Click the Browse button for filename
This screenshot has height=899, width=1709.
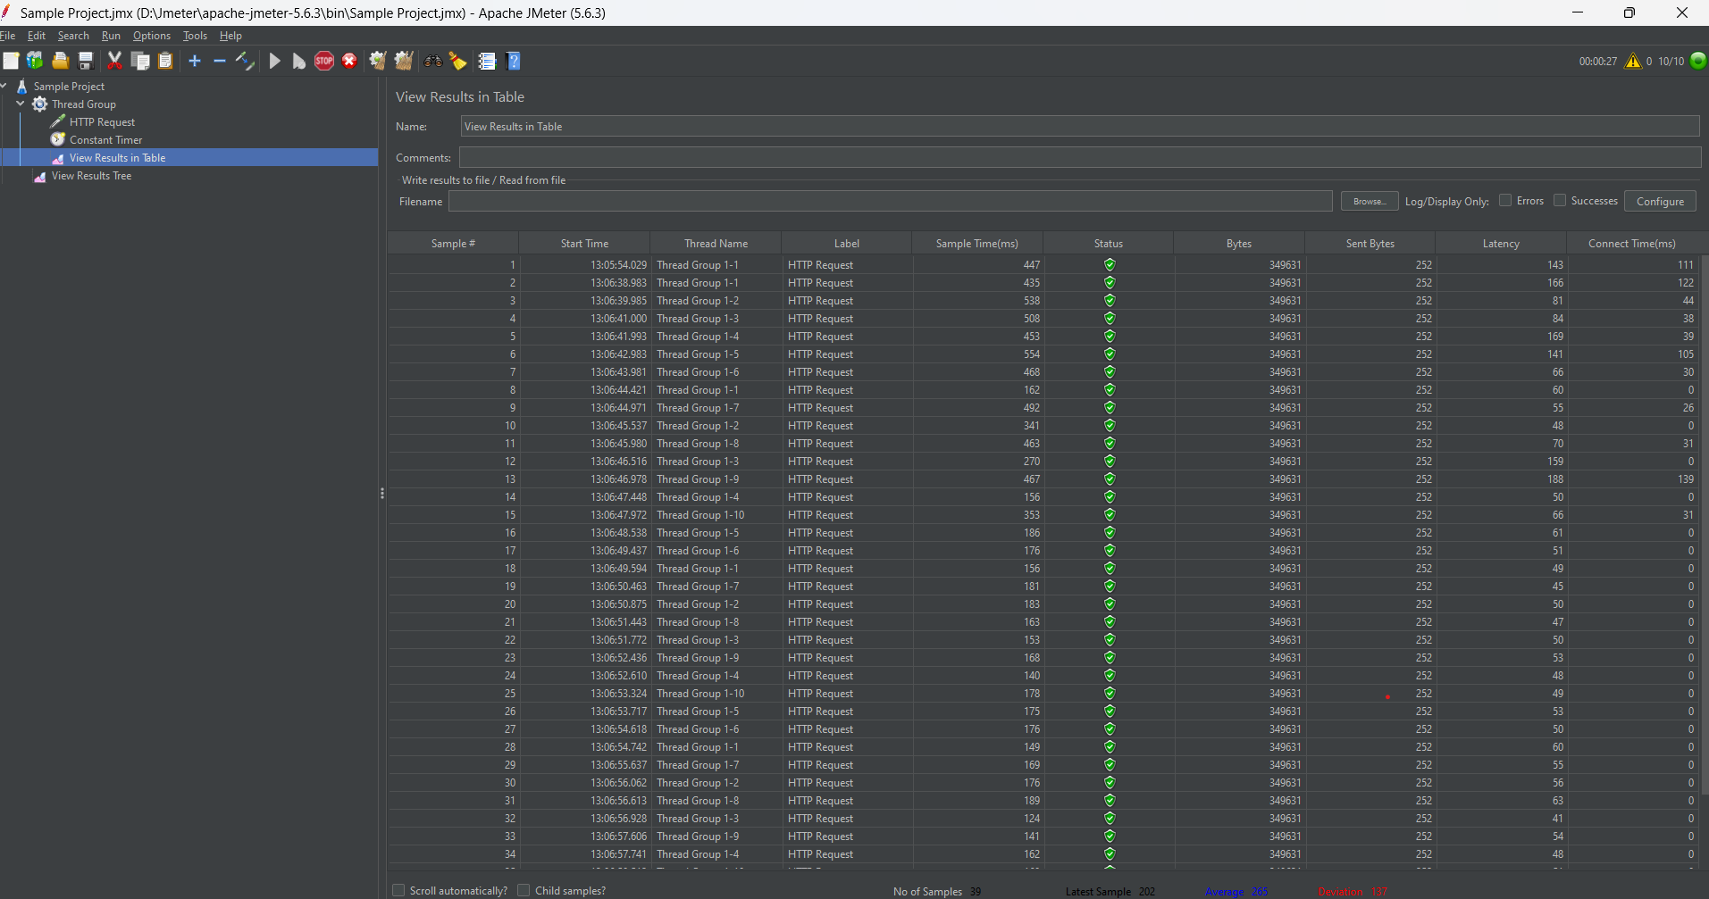tap(1369, 202)
